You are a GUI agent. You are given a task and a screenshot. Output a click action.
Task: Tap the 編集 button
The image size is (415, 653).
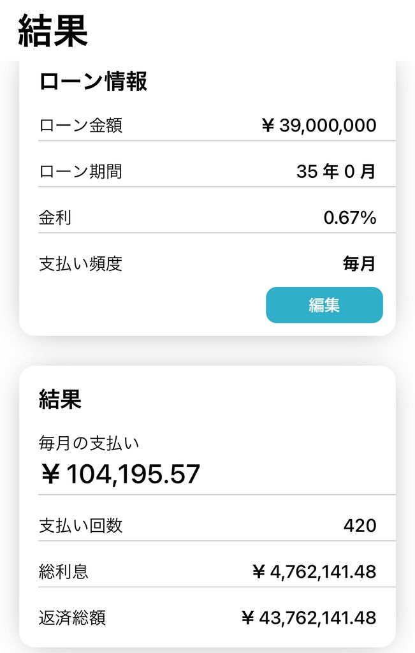(324, 305)
